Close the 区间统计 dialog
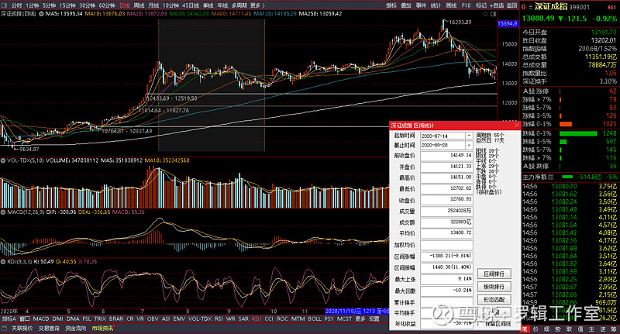Screen dimensions: 620x334 [x=517, y=124]
